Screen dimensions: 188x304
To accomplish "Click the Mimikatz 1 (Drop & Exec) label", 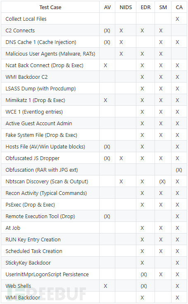I will pyautogui.click(x=35, y=100).
